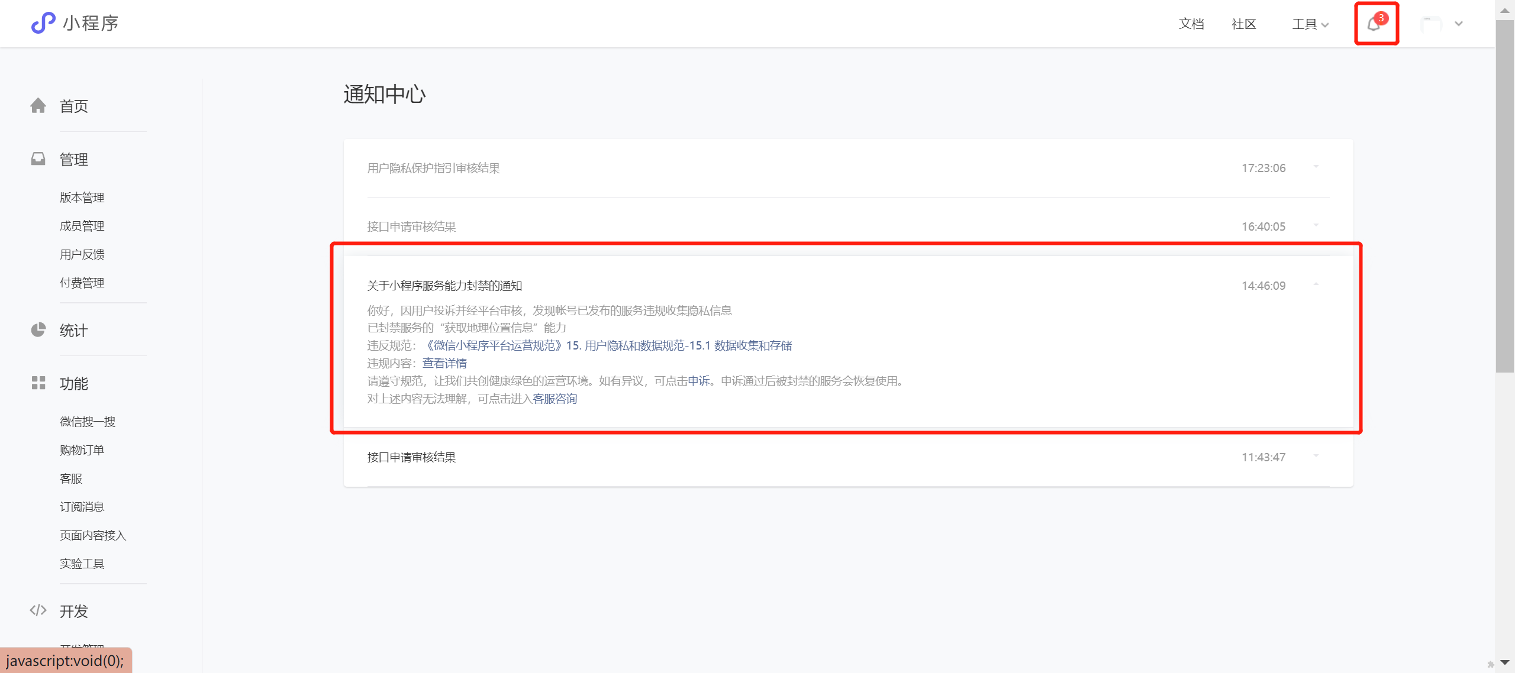Click the home icon beside 首页
The height and width of the screenshot is (673, 1515).
[38, 106]
